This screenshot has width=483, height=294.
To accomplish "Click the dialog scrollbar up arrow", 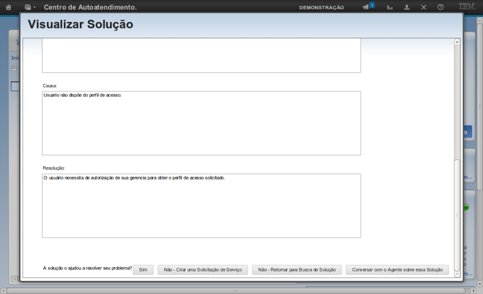I will click(457, 42).
